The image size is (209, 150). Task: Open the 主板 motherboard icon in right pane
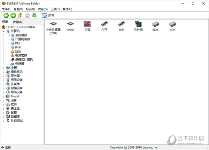[x=87, y=26]
